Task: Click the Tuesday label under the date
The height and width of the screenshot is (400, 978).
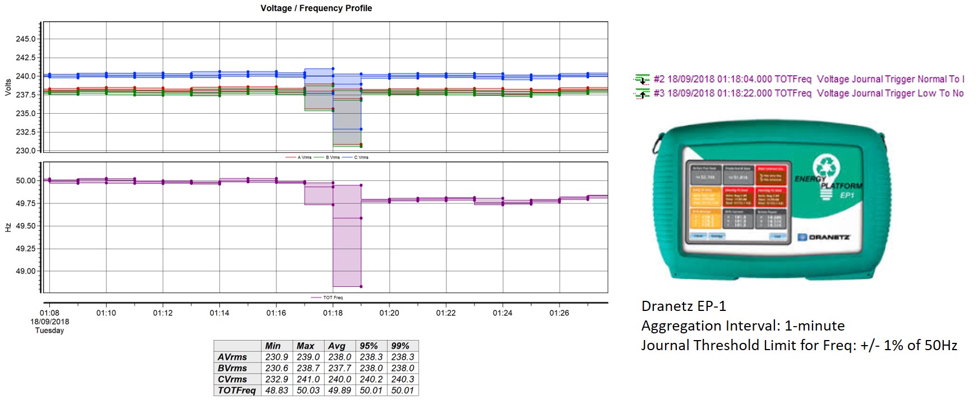Action: [49, 331]
